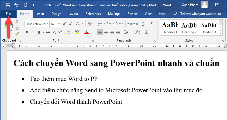Clear all formatting with the eraser icon
The height and width of the screenshot is (120, 227).
90,24
